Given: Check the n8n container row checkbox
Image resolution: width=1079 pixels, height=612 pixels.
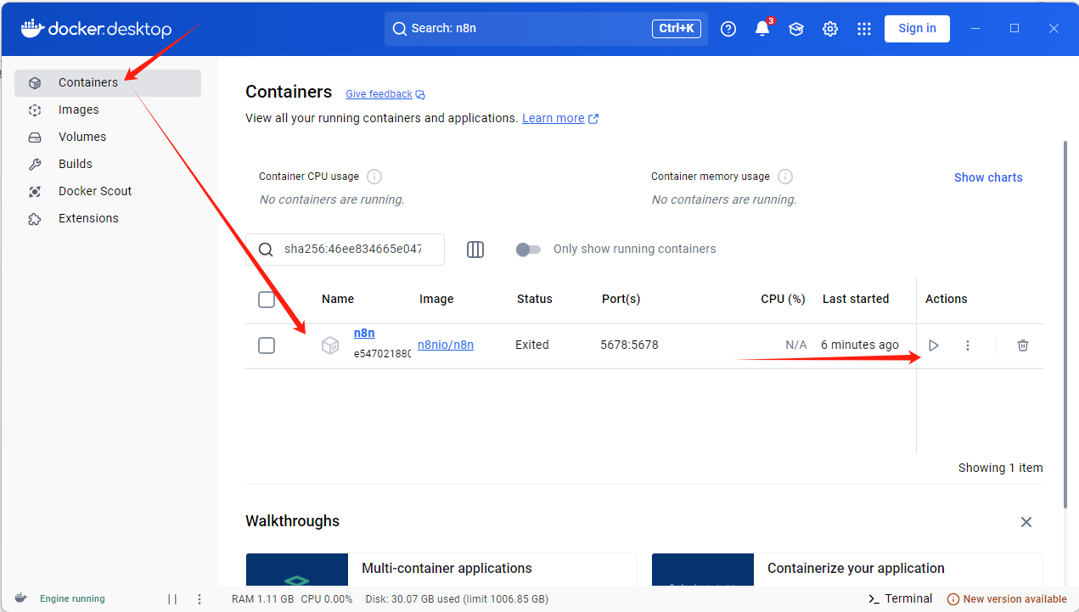Looking at the screenshot, I should [x=267, y=345].
